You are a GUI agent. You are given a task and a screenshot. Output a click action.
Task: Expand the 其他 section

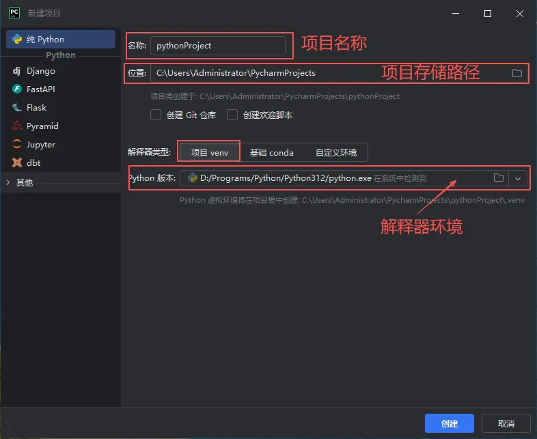click(8, 182)
